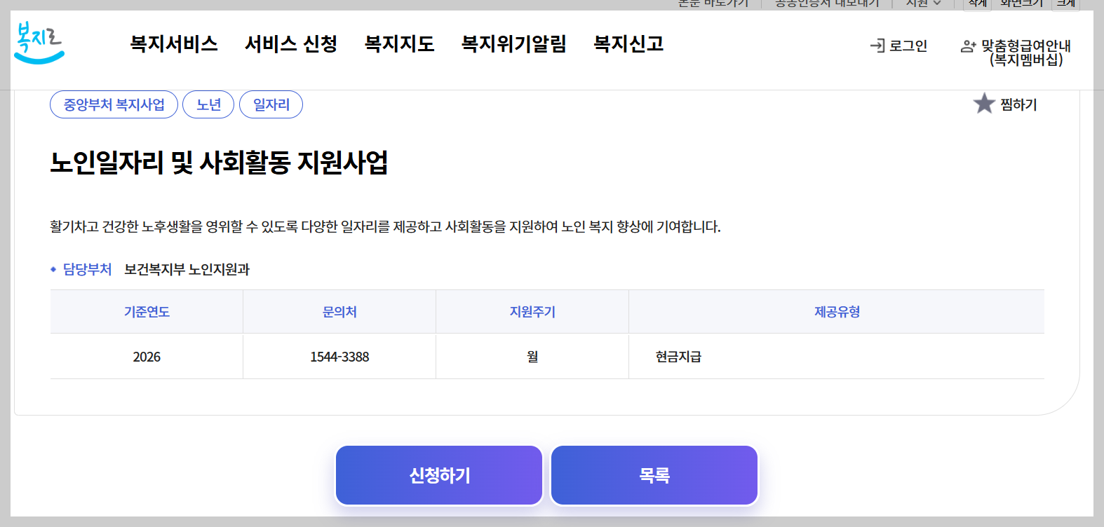The height and width of the screenshot is (527, 1104).
Task: Open the 복지서비스 menu
Action: click(174, 44)
